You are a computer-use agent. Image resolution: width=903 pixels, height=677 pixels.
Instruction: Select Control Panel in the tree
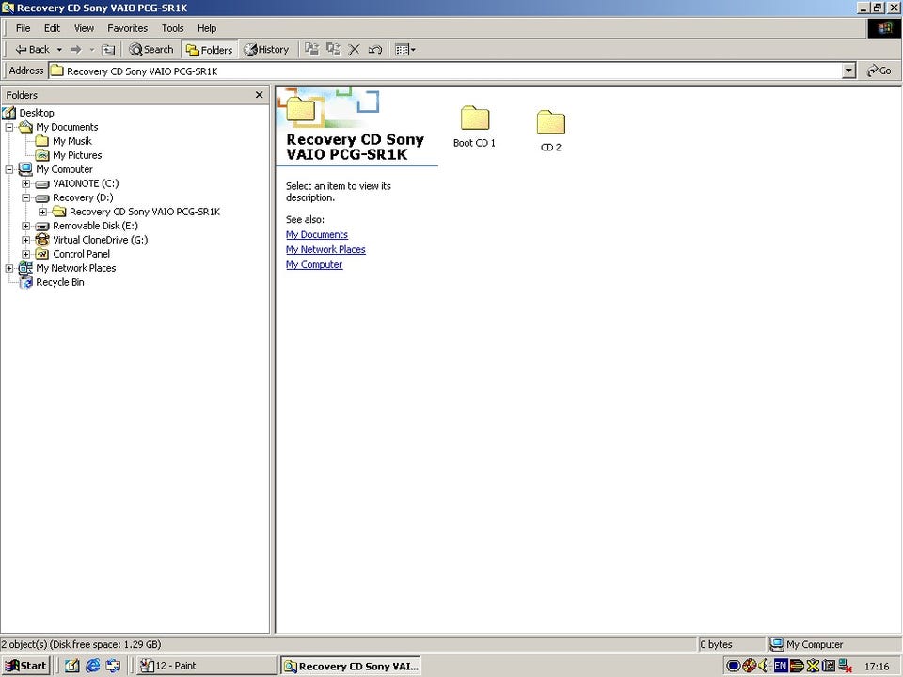click(x=81, y=254)
